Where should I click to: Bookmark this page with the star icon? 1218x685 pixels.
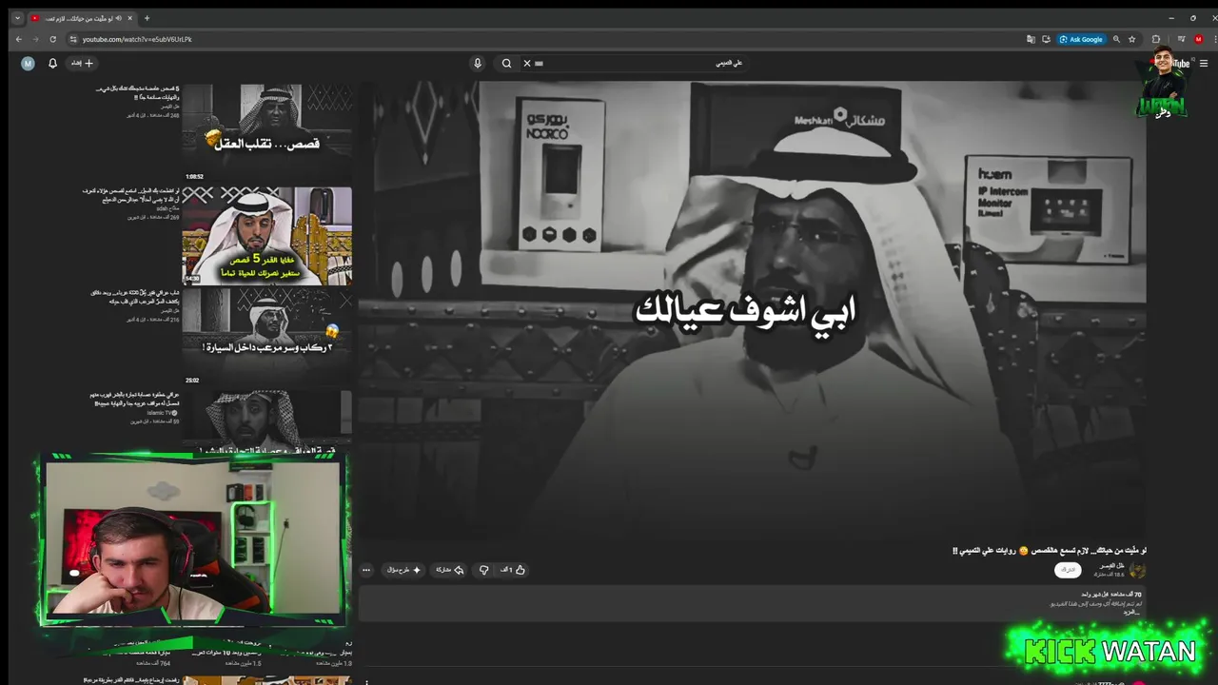click(1131, 39)
